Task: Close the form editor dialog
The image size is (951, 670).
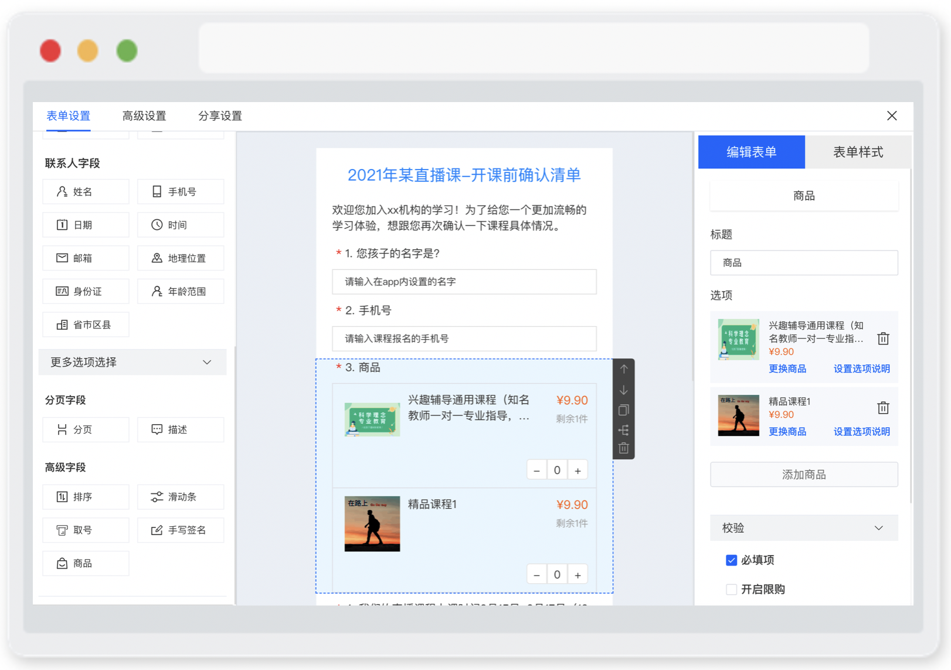Action: coord(892,116)
